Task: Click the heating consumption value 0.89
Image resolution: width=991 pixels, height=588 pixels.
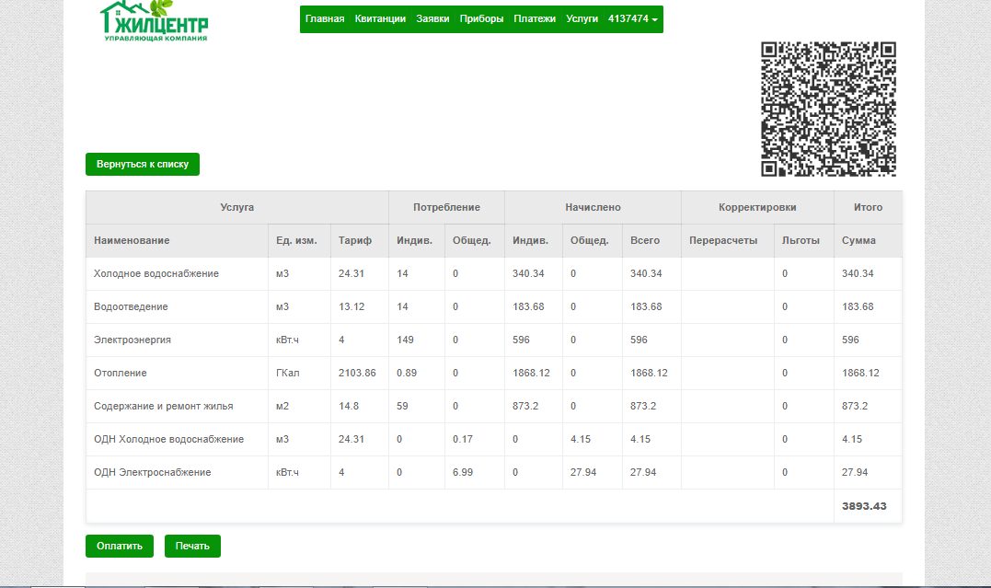Action: pyautogui.click(x=407, y=373)
